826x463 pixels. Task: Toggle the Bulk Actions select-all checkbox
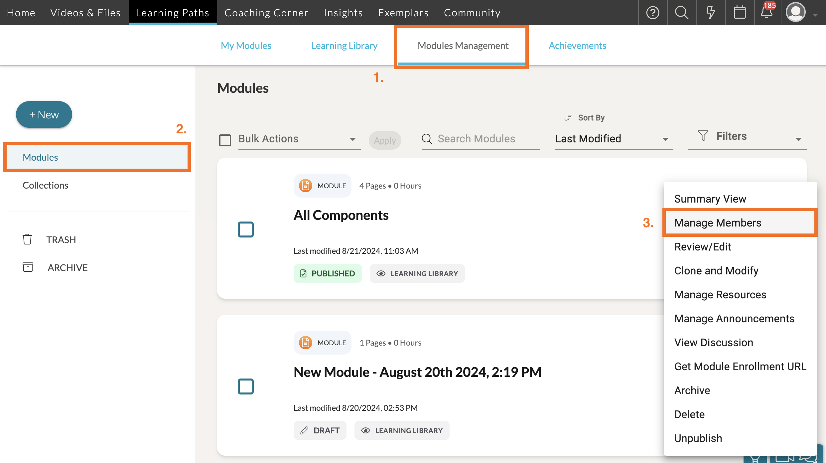[x=225, y=140]
